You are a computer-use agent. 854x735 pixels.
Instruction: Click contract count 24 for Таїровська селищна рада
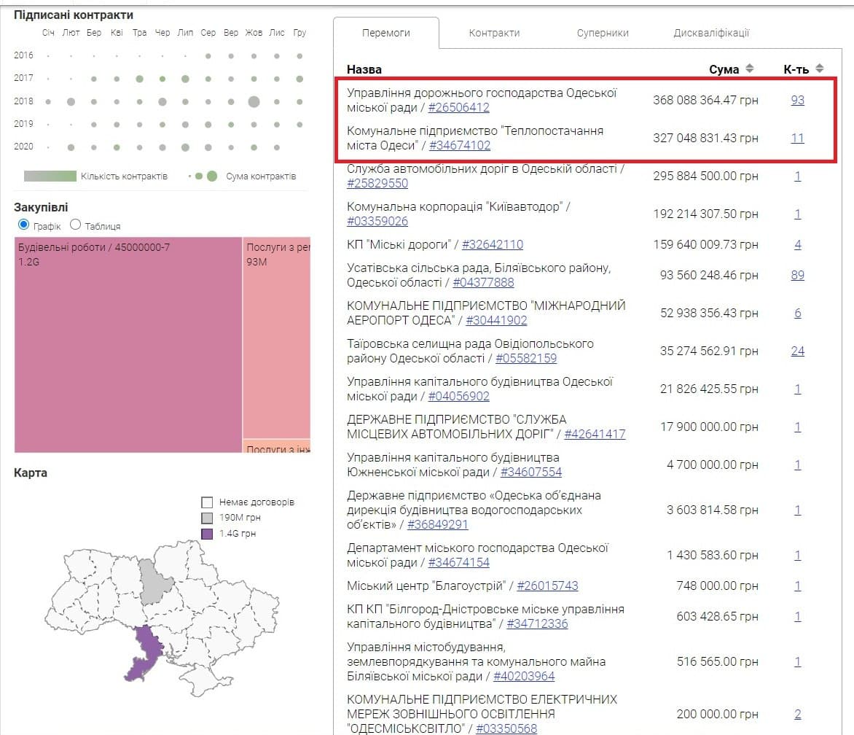pos(797,351)
